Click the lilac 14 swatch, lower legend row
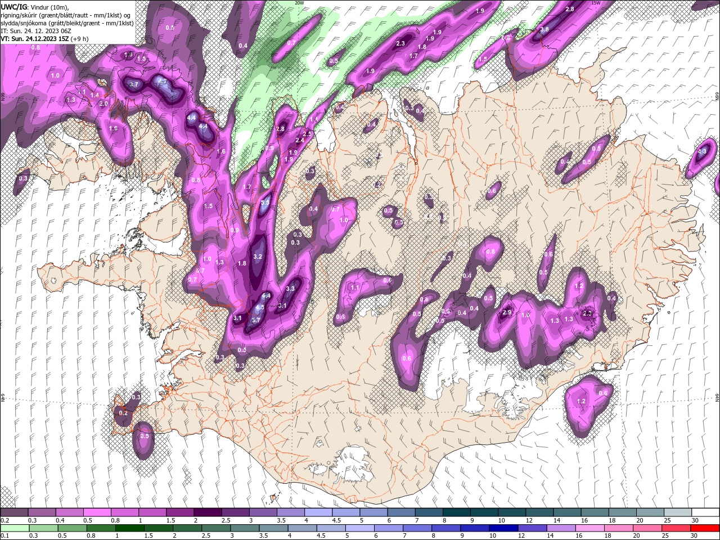Viewport: 720px width, 540px height. coord(561,528)
